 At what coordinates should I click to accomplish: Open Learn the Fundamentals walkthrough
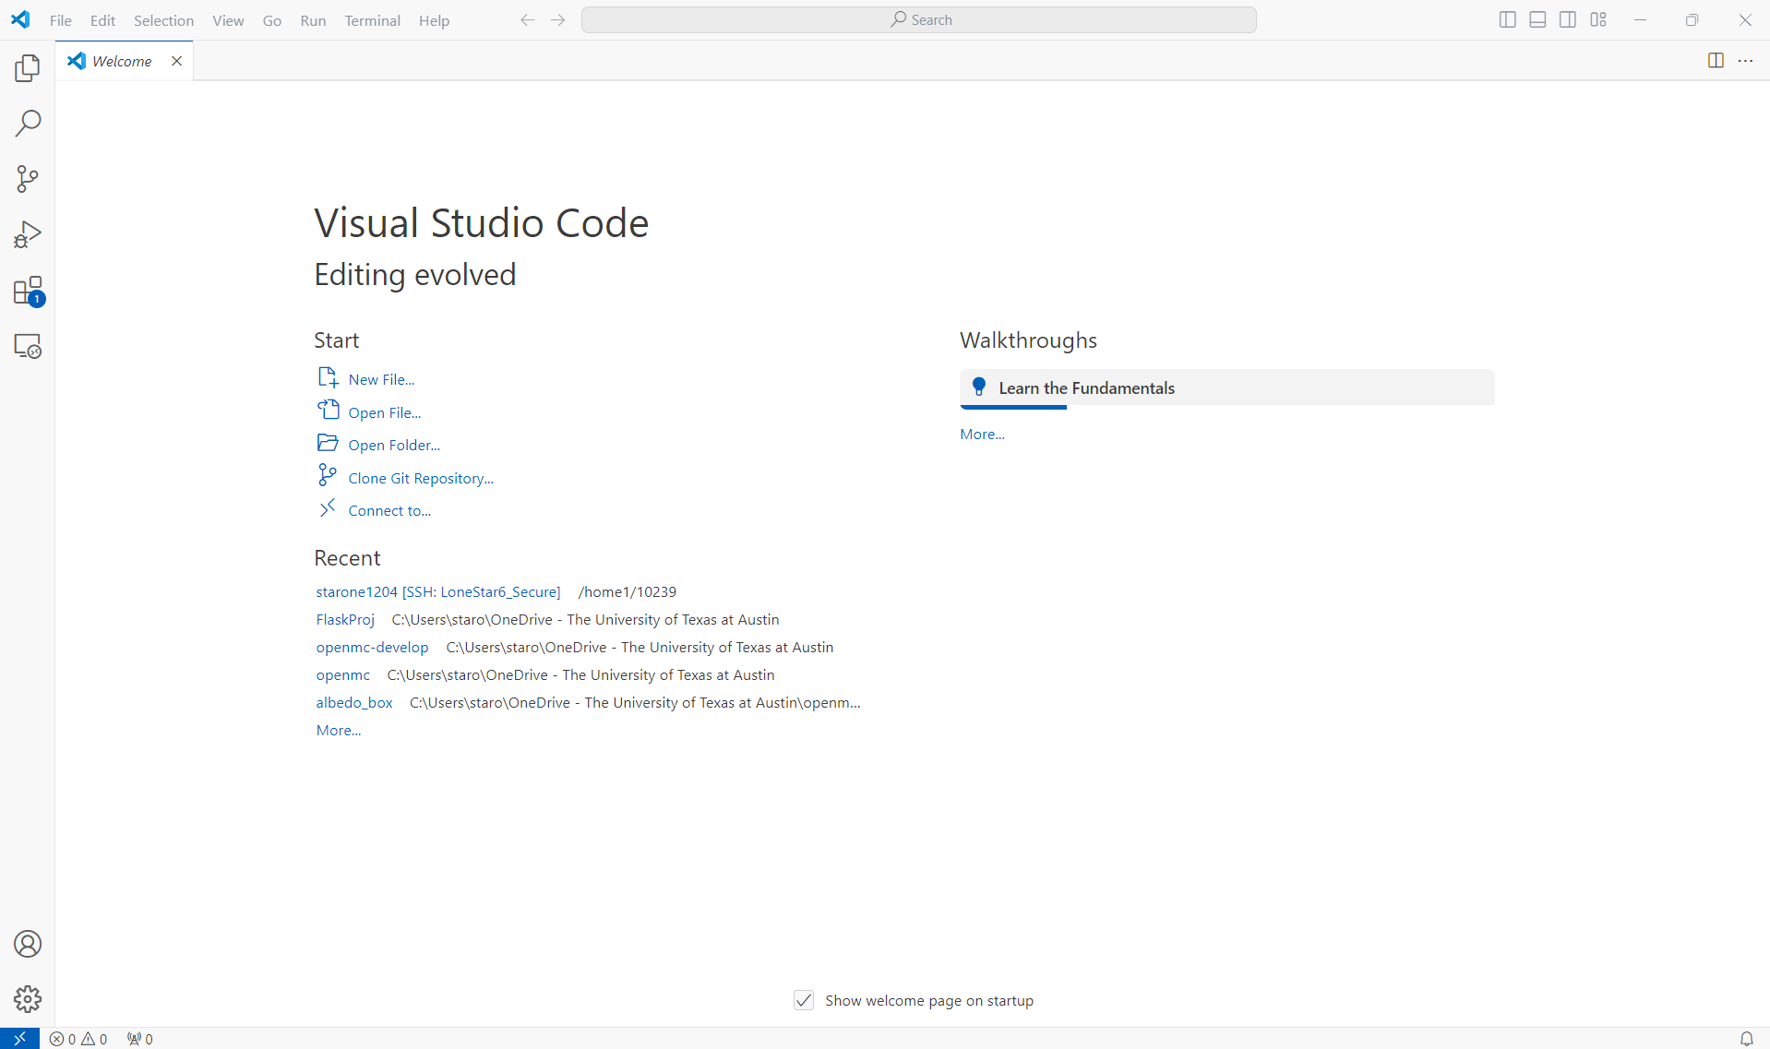(x=1226, y=388)
